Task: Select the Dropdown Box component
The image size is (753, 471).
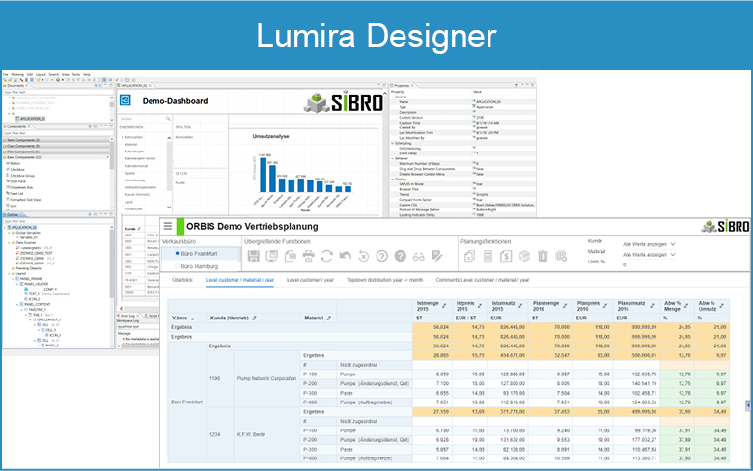Action: coord(19,187)
